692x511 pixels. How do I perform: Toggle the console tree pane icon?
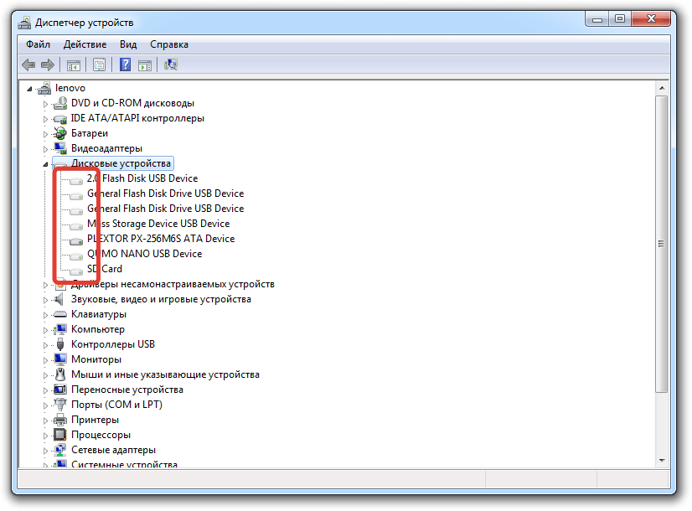coord(74,65)
